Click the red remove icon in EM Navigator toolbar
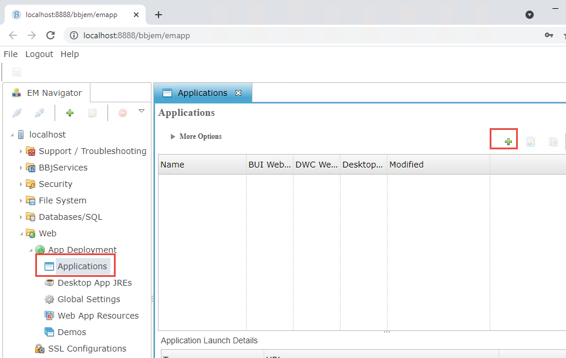 pos(123,113)
